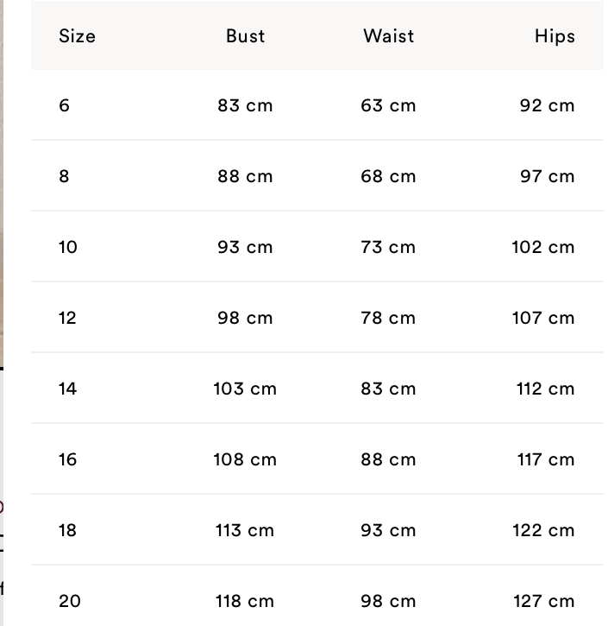The image size is (608, 626).
Task: Select the size 6 row label
Action: (64, 106)
